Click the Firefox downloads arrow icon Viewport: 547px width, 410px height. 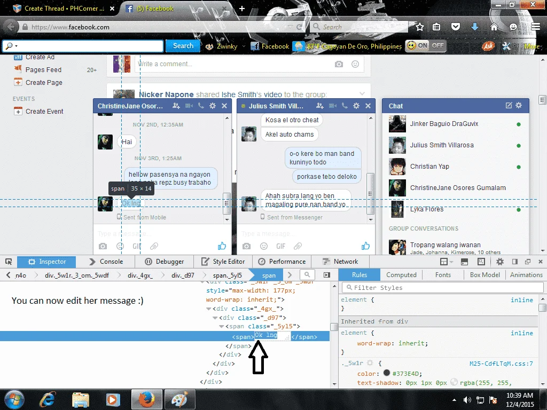tap(474, 27)
